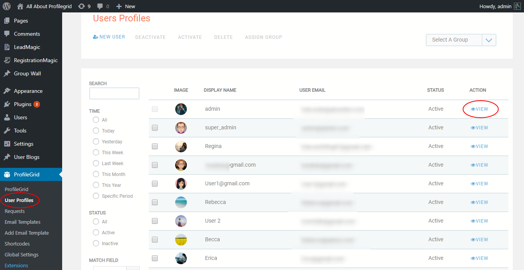View Regina's profile
This screenshot has width=524, height=270.
[479, 146]
